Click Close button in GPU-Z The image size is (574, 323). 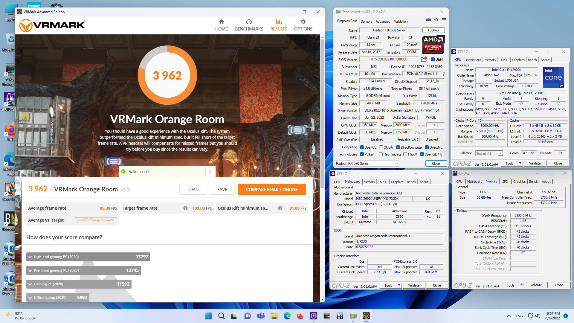click(436, 164)
